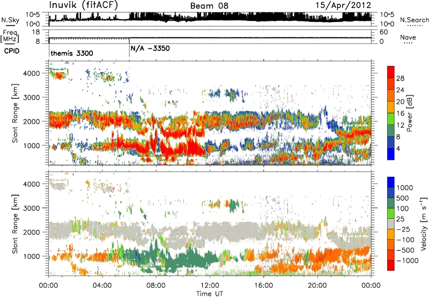Viewport: 429px width, 297px height.
Task: Click 'Slant Range [km]' label of power panel
Action: (x=15, y=113)
